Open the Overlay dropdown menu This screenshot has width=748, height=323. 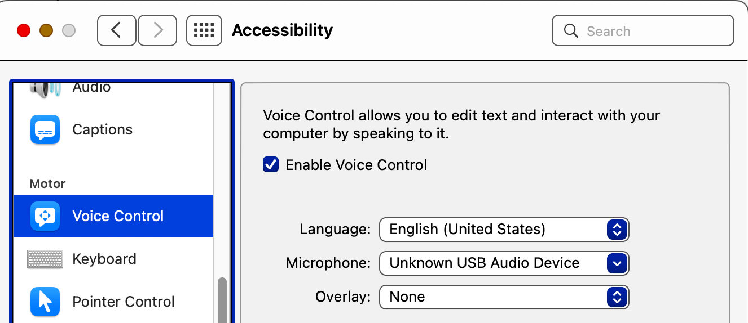click(x=504, y=297)
